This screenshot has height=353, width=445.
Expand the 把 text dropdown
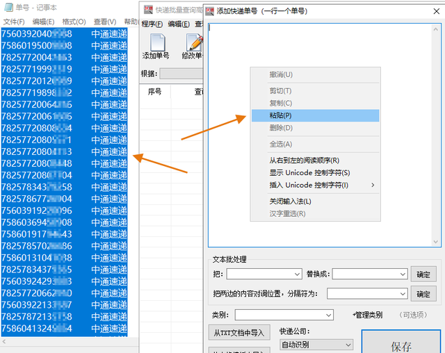[x=297, y=274]
